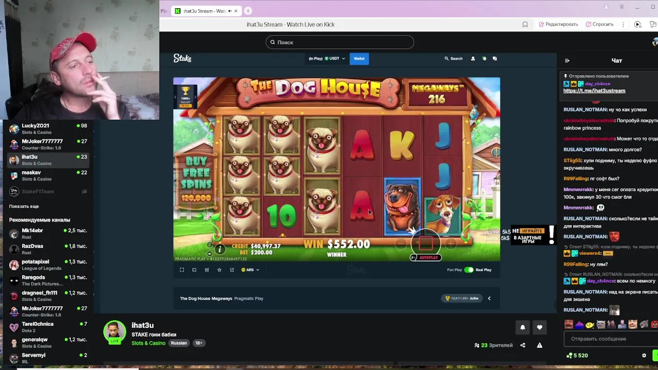
Task: Open Mk14ebr recommended channel
Action: 47,233
